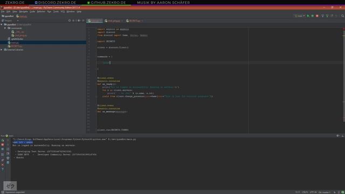Click pyzeBot breadcrumb in navigation bar
This screenshot has height=194, width=345.
click(8, 16)
